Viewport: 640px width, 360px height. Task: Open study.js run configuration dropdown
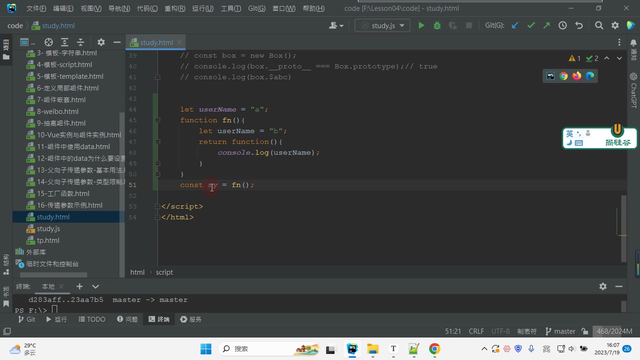pyautogui.click(x=382, y=26)
